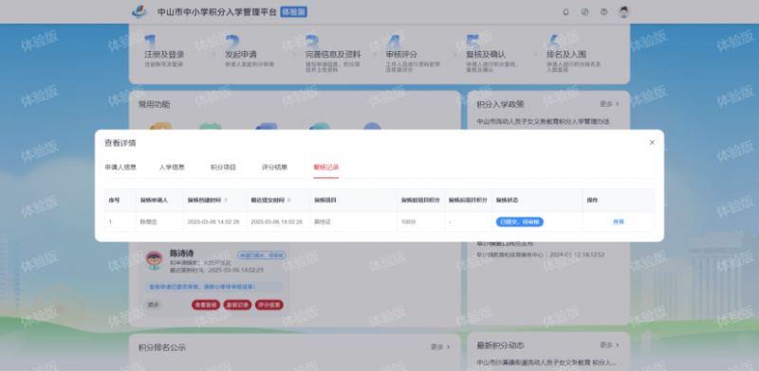Viewport: 759px width, 371px height.
Task: Click the active 复核记录 tab
Action: click(325, 168)
